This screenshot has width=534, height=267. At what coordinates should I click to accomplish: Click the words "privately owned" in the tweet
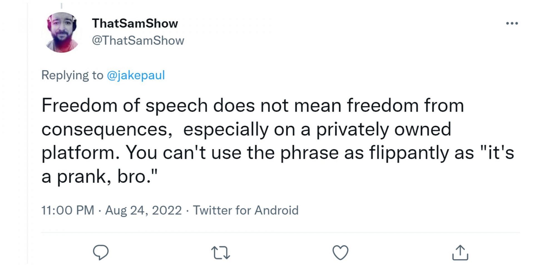384,130
